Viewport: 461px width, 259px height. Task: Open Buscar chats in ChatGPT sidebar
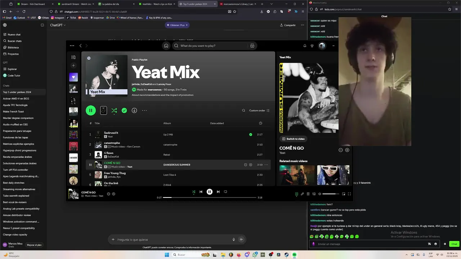pyautogui.click(x=14, y=41)
